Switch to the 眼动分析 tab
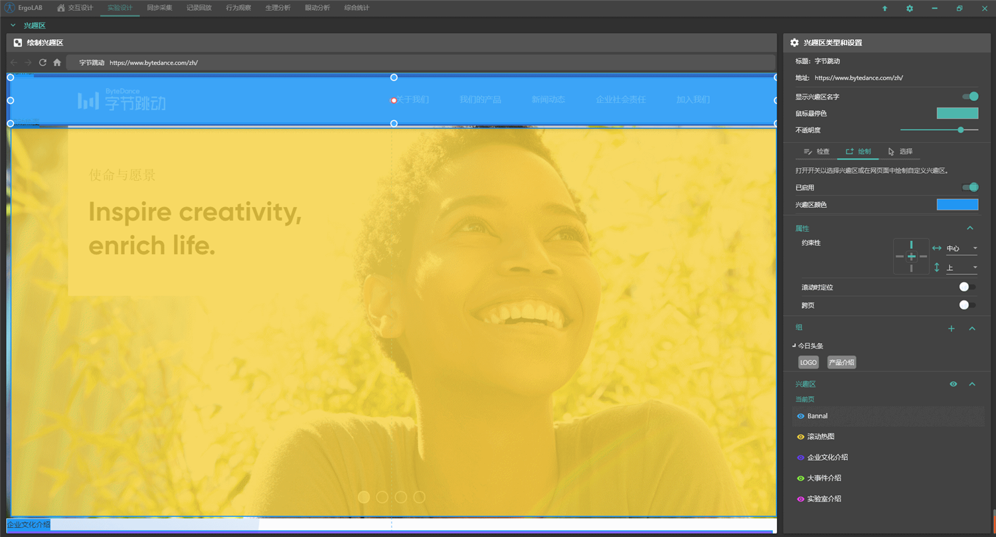The height and width of the screenshot is (537, 996). click(317, 8)
